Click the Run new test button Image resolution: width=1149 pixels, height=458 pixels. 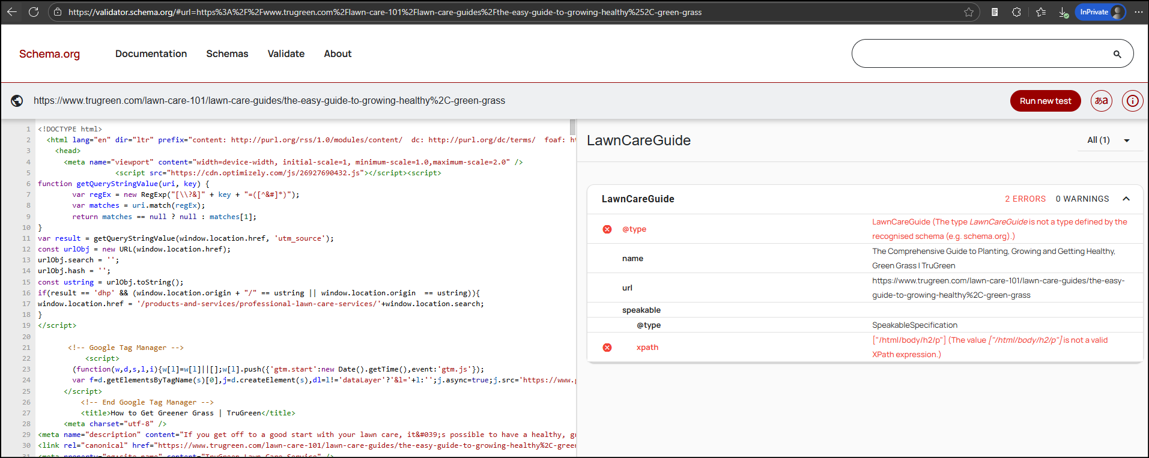click(1045, 101)
